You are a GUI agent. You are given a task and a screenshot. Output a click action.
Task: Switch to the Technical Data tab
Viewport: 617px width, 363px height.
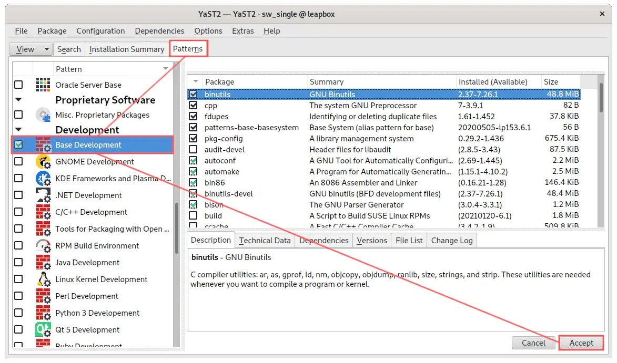265,241
